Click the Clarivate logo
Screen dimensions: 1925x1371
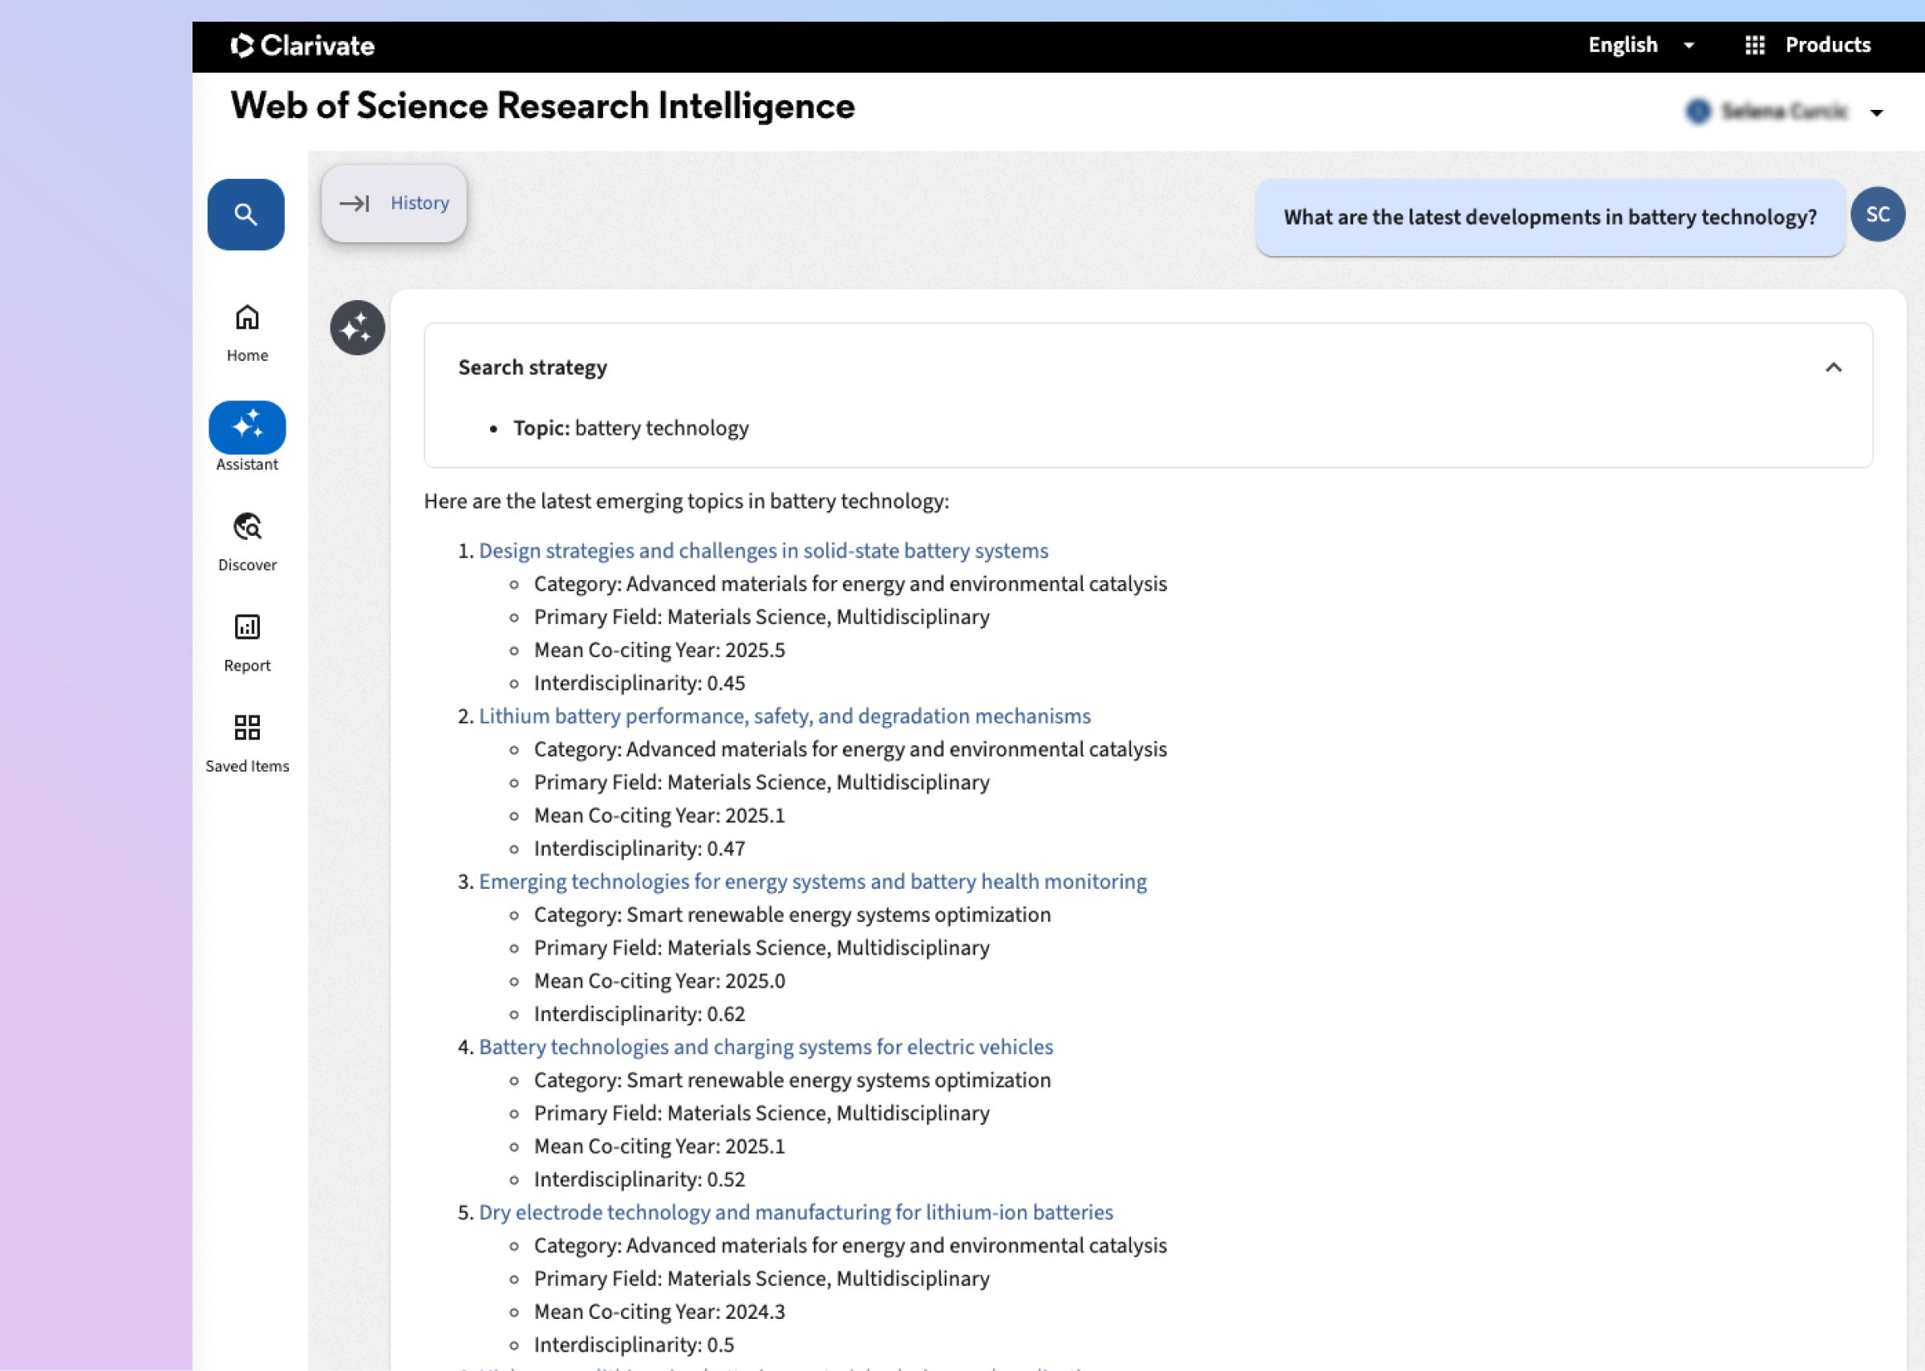coord(302,46)
